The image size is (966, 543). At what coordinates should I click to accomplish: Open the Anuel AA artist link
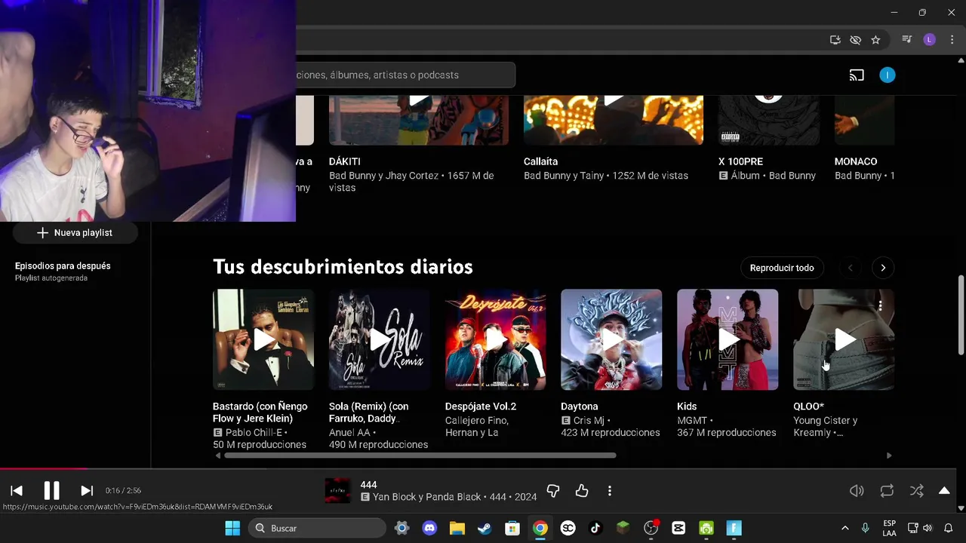(x=349, y=432)
